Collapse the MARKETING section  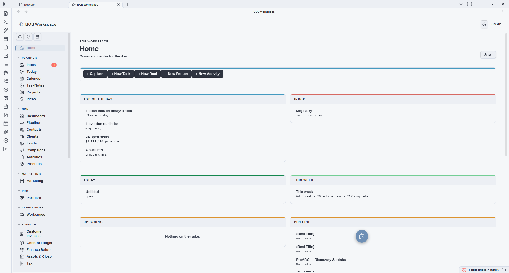[29, 174]
